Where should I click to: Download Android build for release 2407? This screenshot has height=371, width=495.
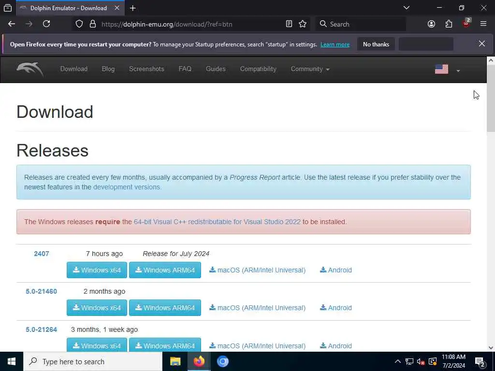(x=336, y=270)
